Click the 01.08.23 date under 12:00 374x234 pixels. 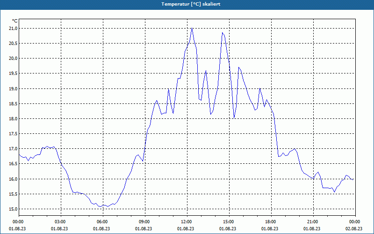186,228
